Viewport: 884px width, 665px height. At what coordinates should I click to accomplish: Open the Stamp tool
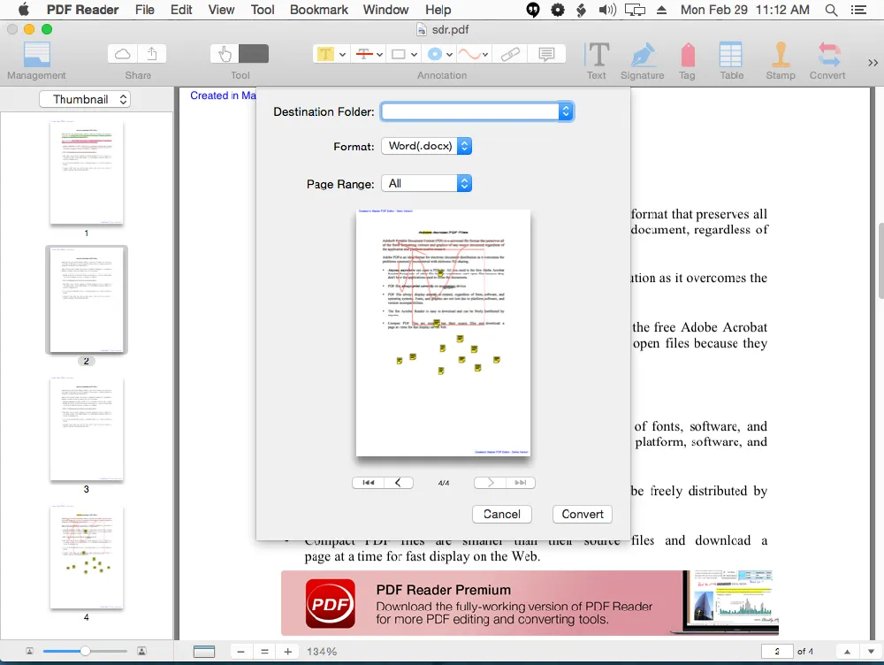tap(780, 55)
